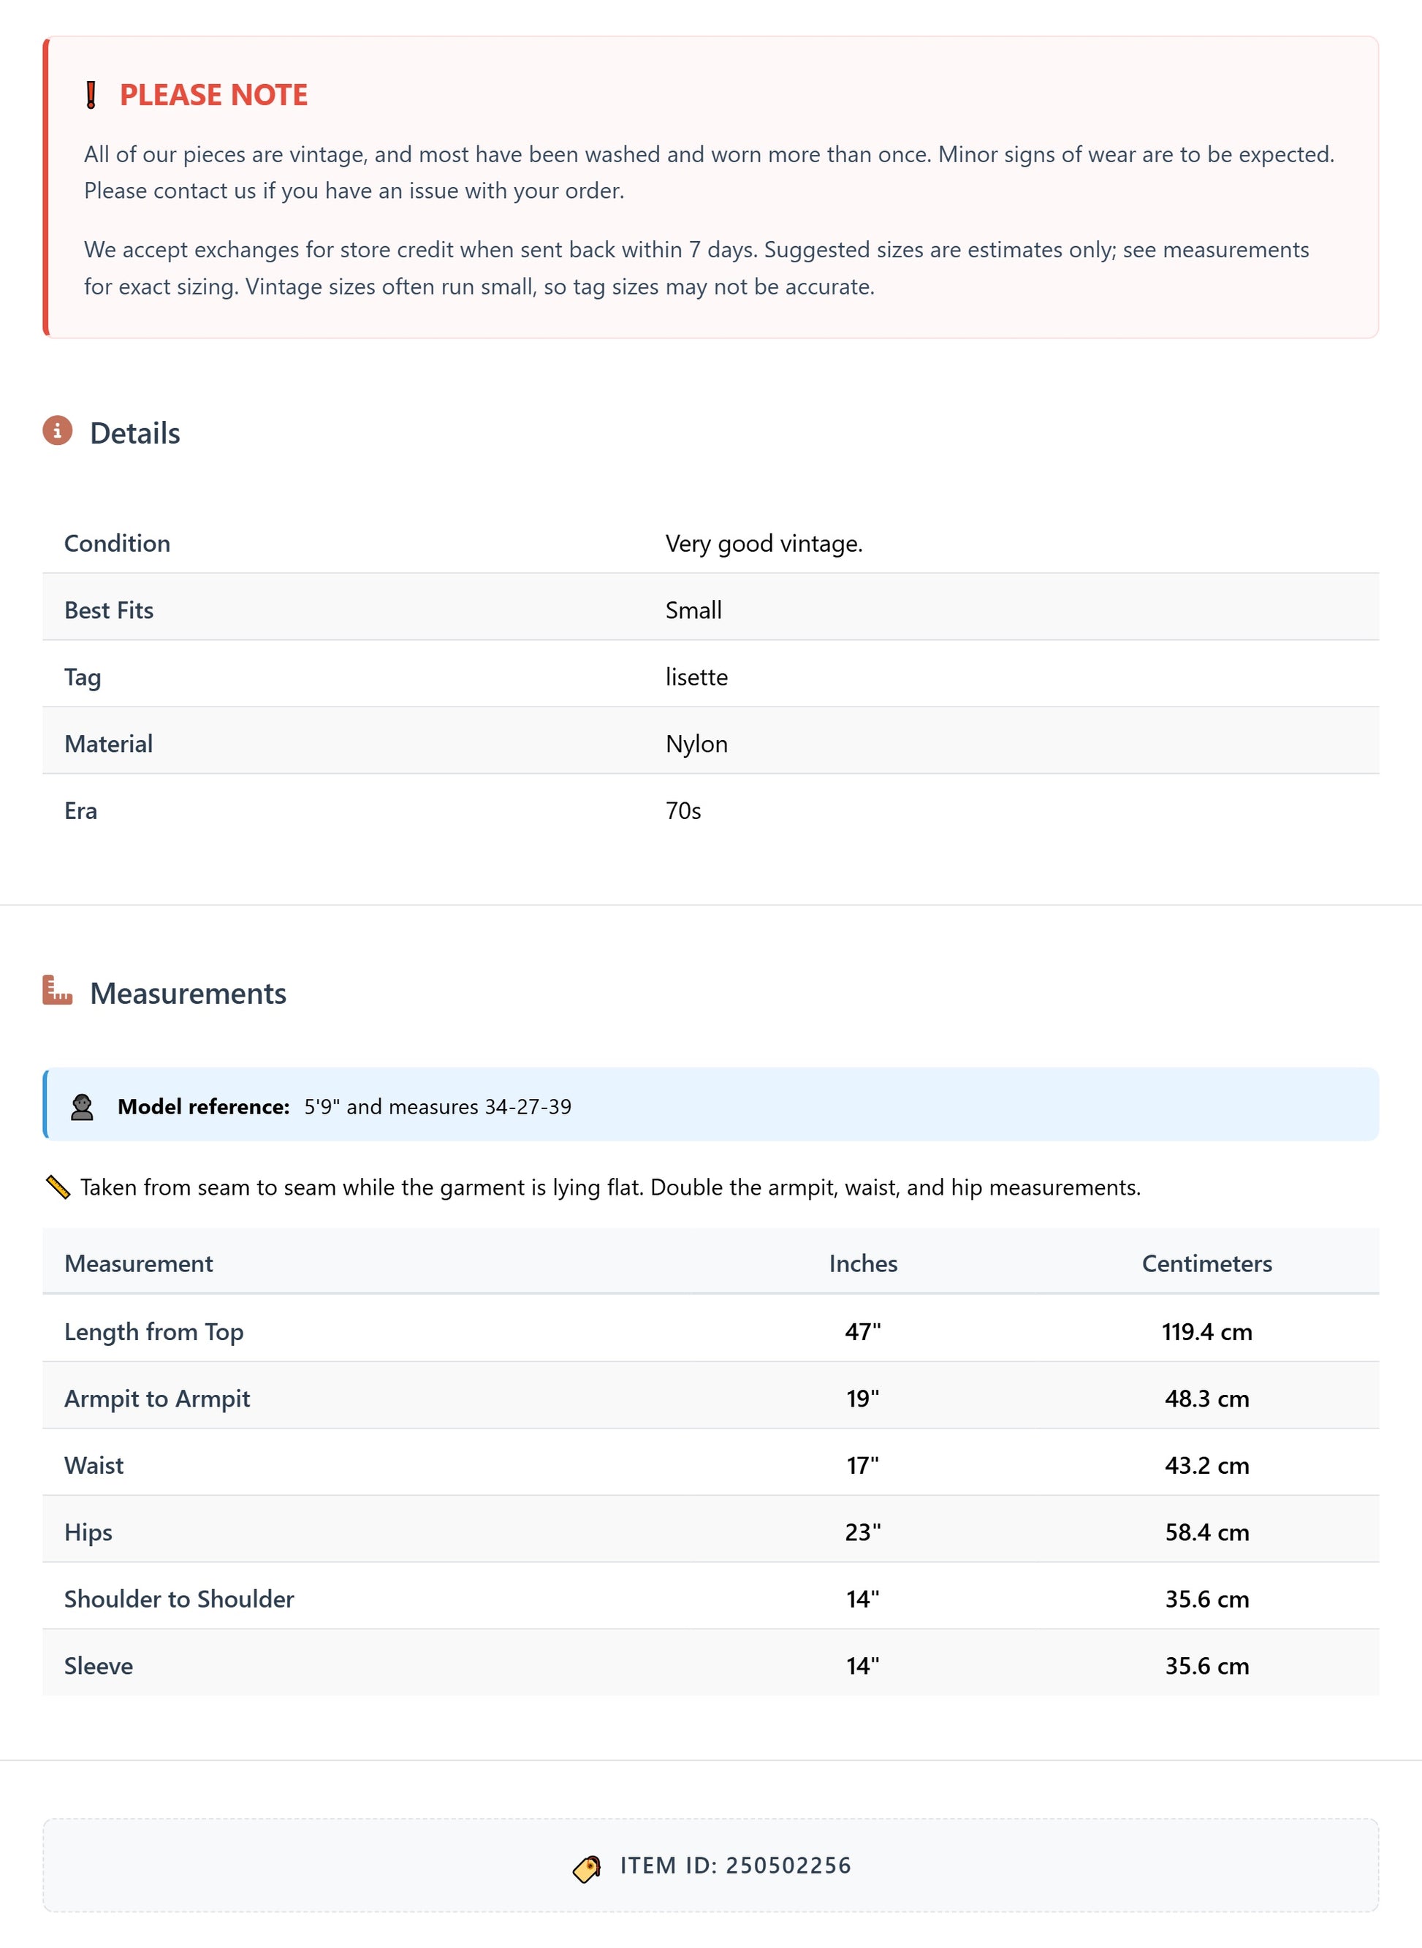The image size is (1422, 1948).
Task: Click the red exclamation mark icon
Action: click(x=91, y=95)
